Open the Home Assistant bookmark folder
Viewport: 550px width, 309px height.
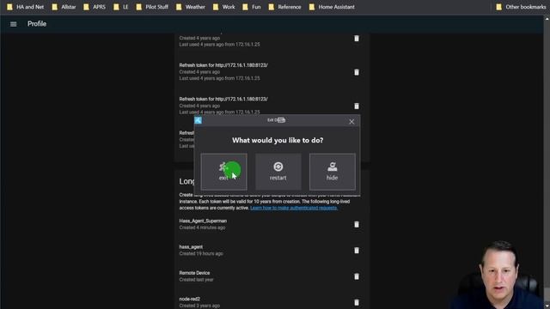[332, 7]
